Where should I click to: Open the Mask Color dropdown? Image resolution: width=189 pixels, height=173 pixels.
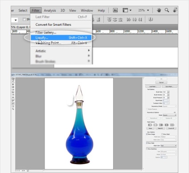pos(168,146)
